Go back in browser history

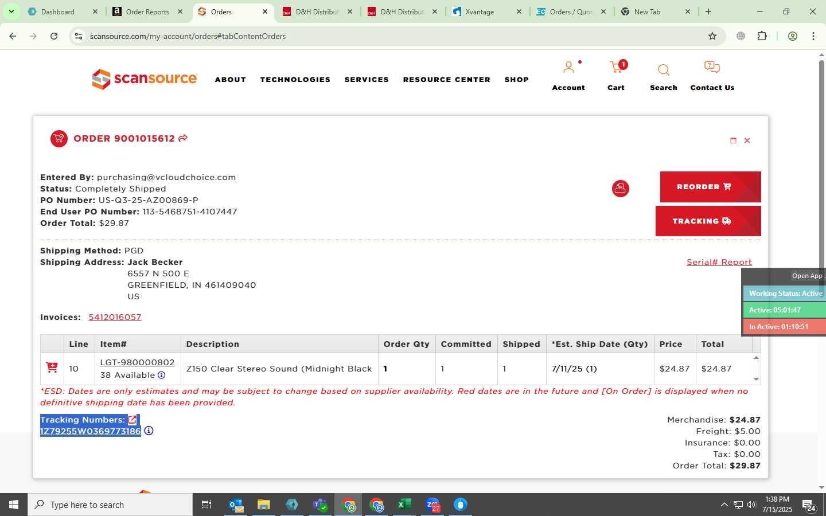(13, 36)
